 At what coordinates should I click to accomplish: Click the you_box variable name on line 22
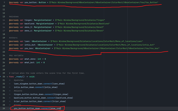[x=29, y=48]
